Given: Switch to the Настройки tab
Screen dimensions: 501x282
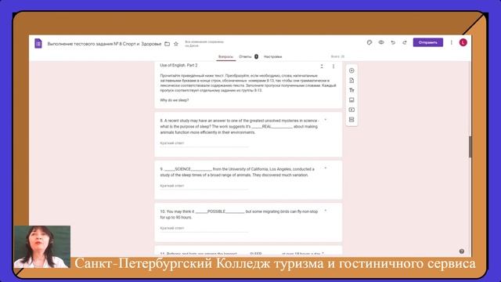Looking at the screenshot, I should [273, 56].
